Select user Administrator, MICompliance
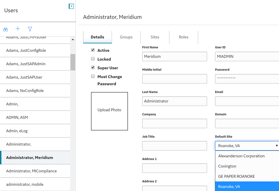This screenshot has height=191, width=279. coord(35,171)
